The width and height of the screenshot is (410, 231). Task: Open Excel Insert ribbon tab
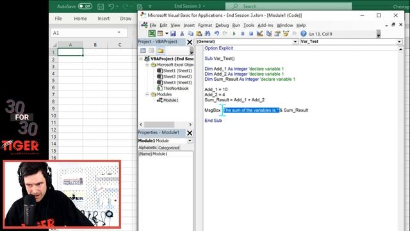point(104,19)
